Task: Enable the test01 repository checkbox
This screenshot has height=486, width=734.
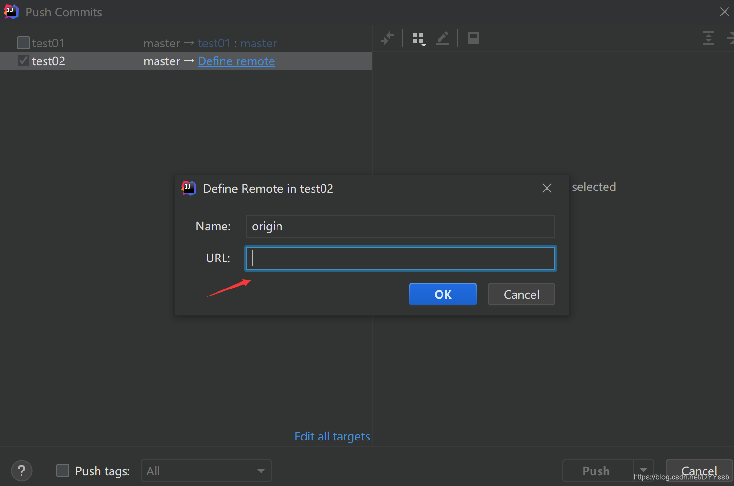Action: 22,43
